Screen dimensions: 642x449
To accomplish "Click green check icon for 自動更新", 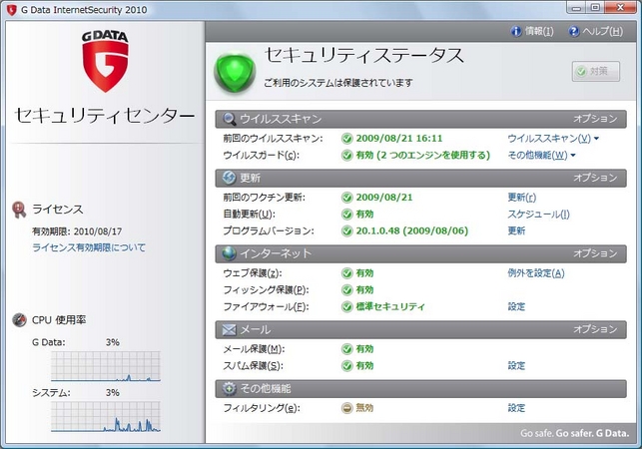I will pyautogui.click(x=346, y=215).
